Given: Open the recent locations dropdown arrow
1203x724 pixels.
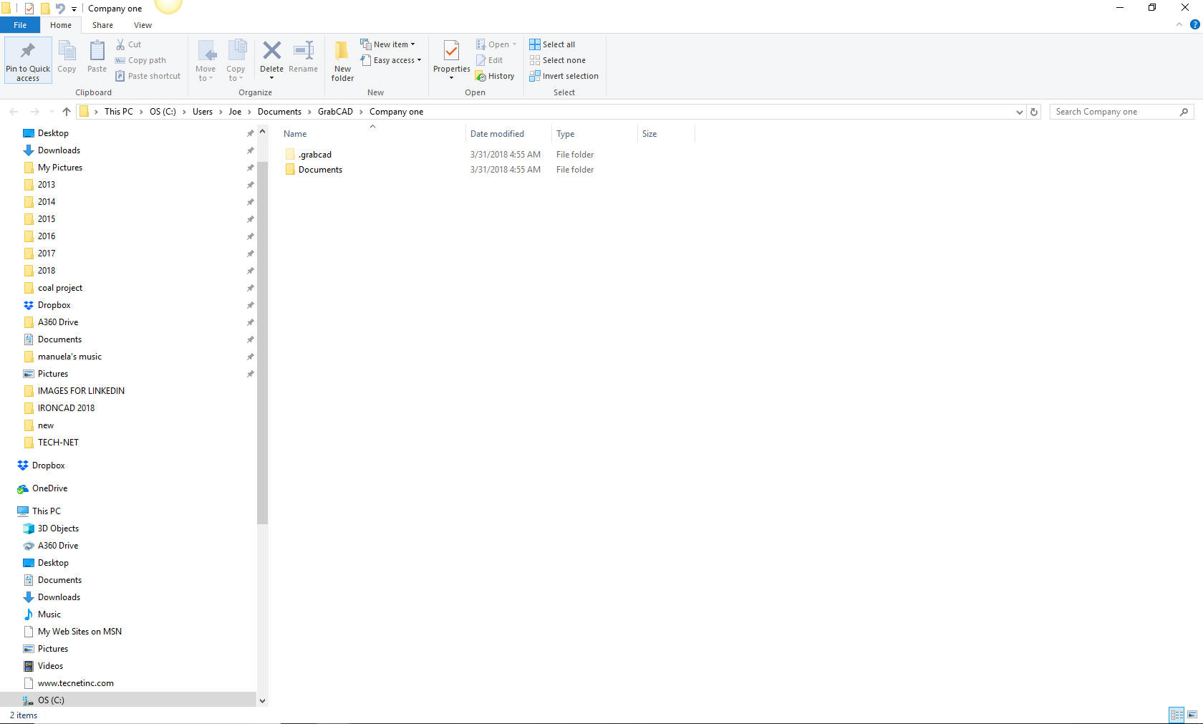Looking at the screenshot, I should click(x=52, y=112).
